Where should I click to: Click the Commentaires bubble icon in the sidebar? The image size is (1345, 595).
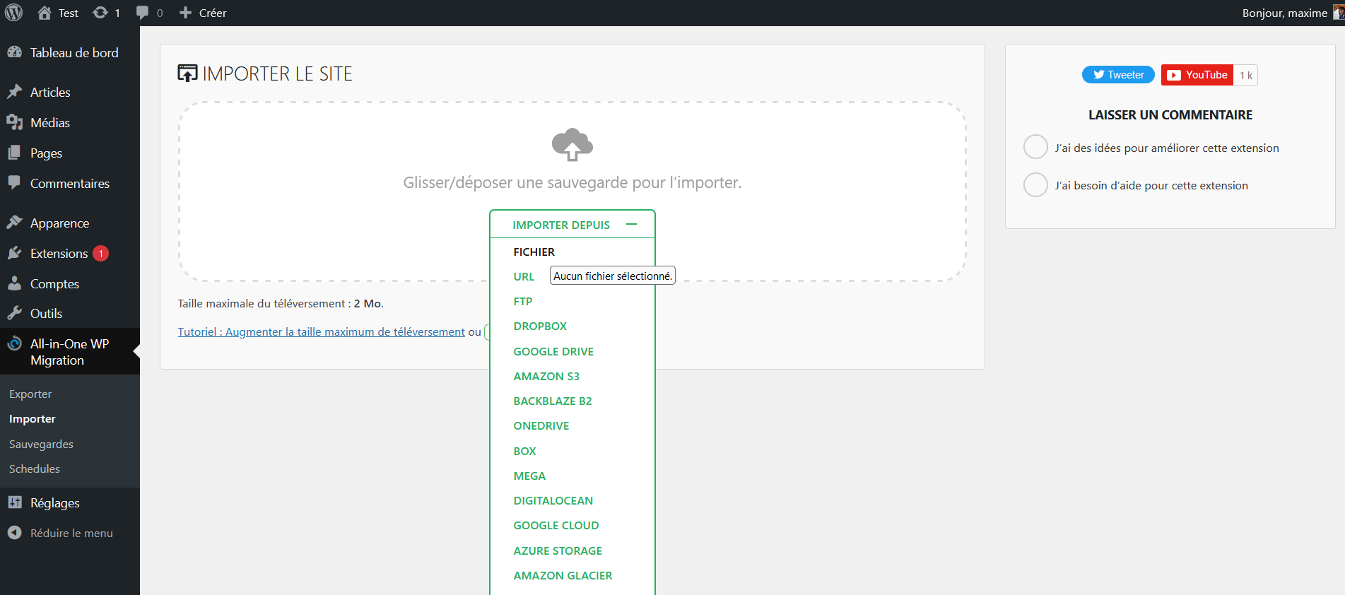14,183
